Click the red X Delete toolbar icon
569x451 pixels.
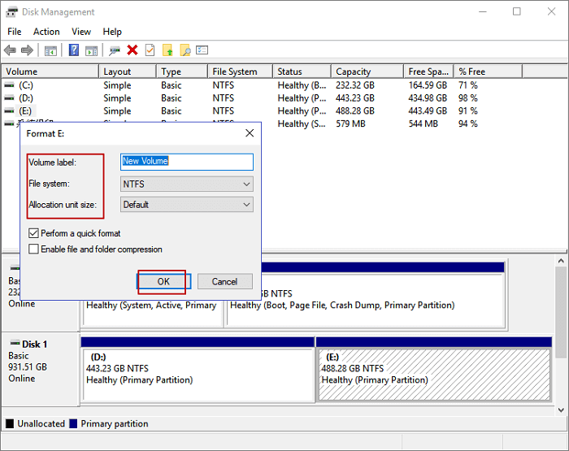(132, 50)
